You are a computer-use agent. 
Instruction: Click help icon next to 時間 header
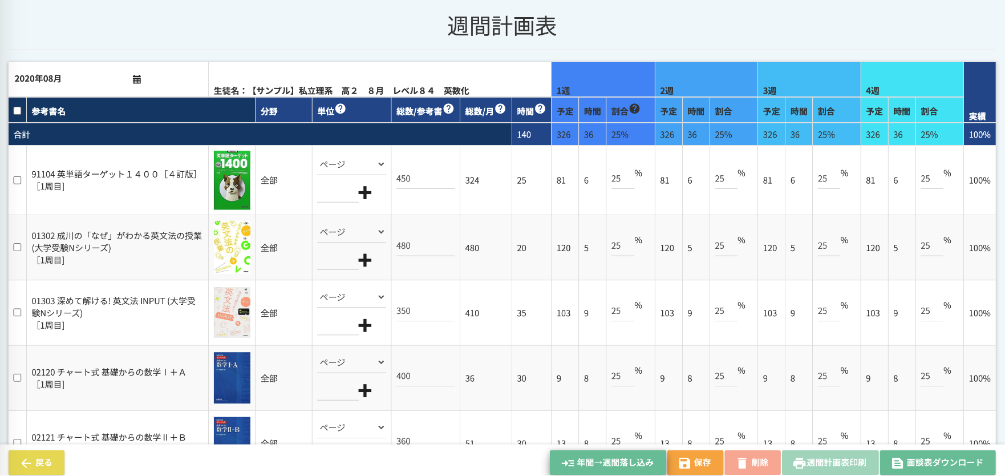[540, 108]
